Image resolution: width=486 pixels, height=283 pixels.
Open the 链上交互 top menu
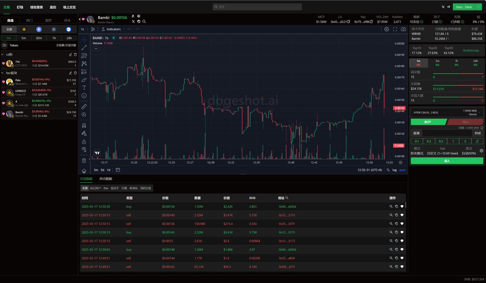click(x=69, y=7)
